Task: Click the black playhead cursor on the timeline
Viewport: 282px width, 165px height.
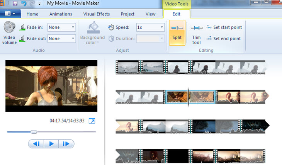Action: (188, 97)
